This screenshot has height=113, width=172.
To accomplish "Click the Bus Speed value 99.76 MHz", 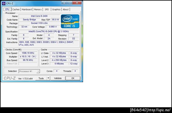I will tap(28, 60).
